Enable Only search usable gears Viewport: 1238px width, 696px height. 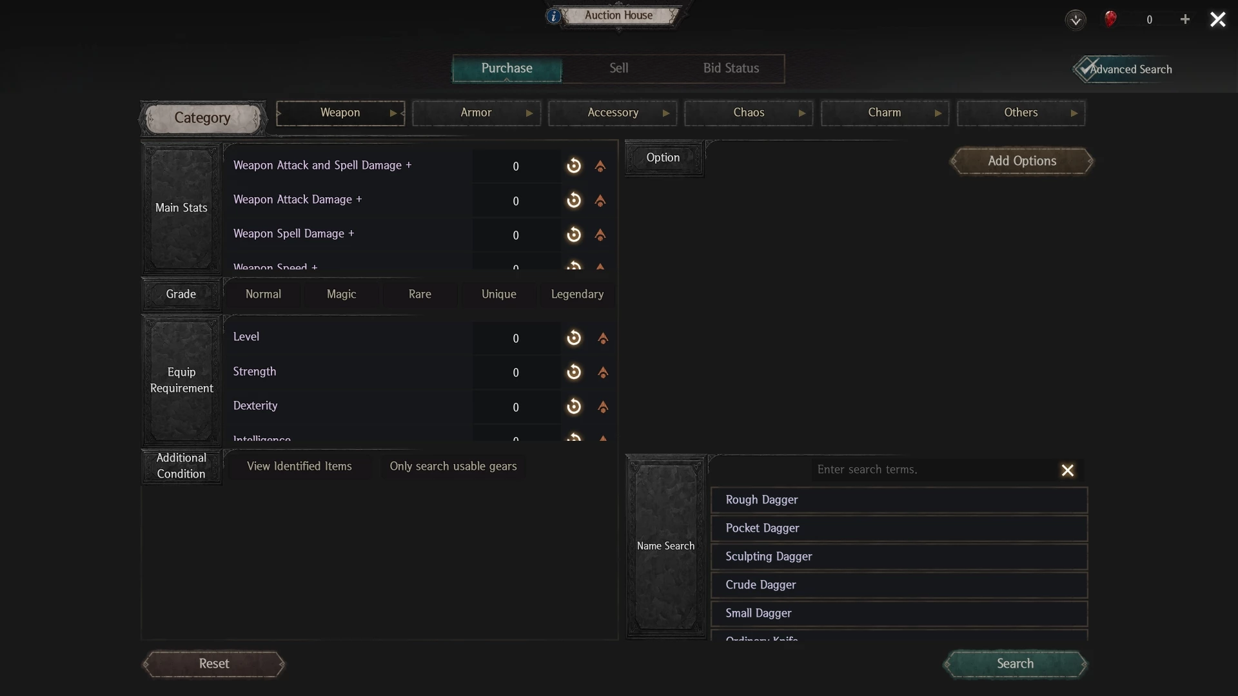click(453, 466)
